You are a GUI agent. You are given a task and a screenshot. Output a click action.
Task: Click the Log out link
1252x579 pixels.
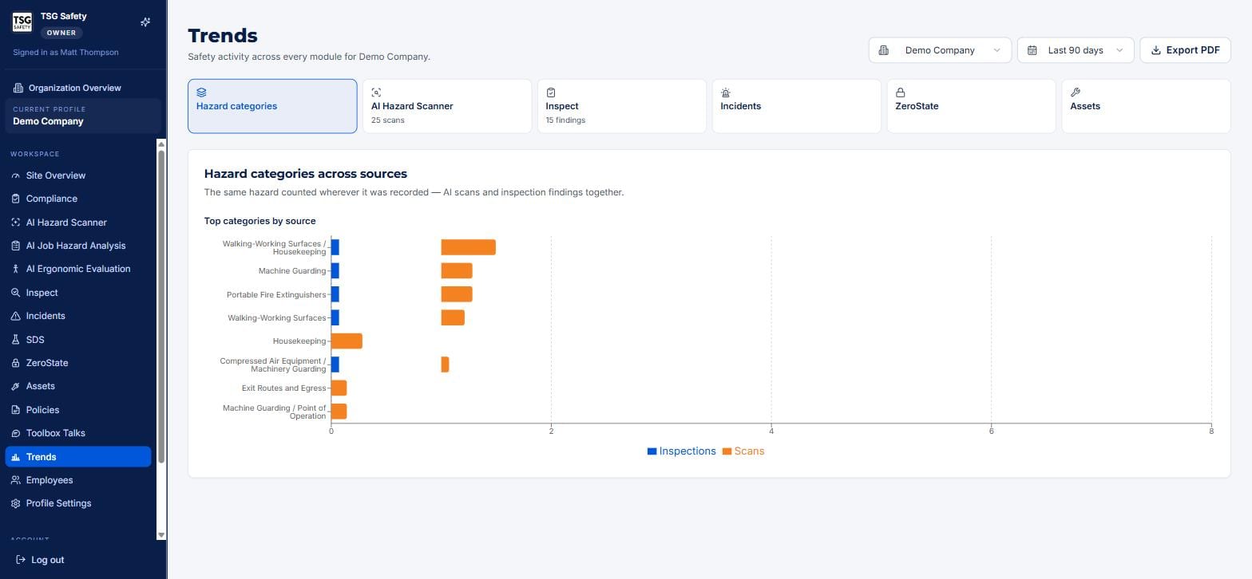tap(40, 560)
